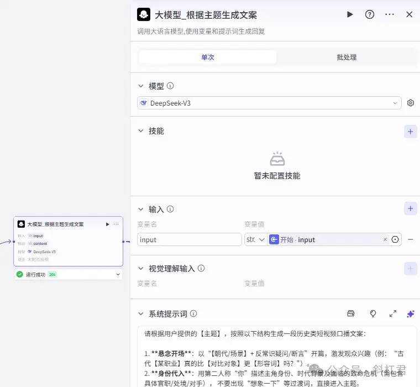Click the green run success check icon
This screenshot has width=420, height=387.
[19, 274]
